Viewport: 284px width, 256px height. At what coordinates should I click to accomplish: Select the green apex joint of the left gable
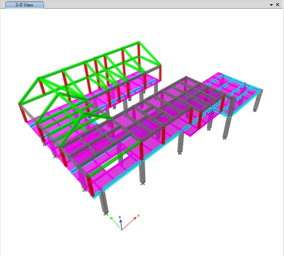(39, 78)
